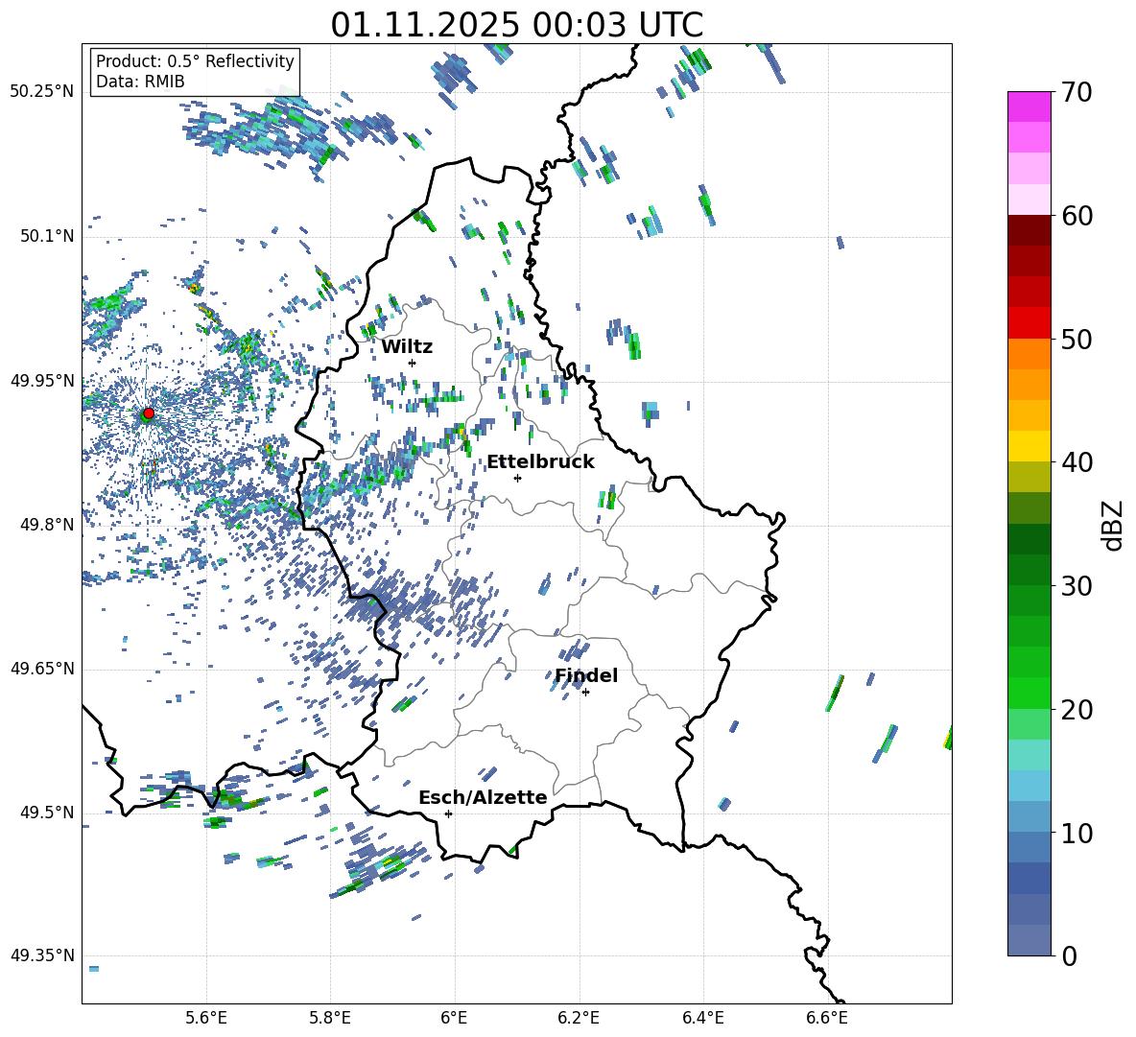Click the cross marker below Ettelbruck

[517, 478]
